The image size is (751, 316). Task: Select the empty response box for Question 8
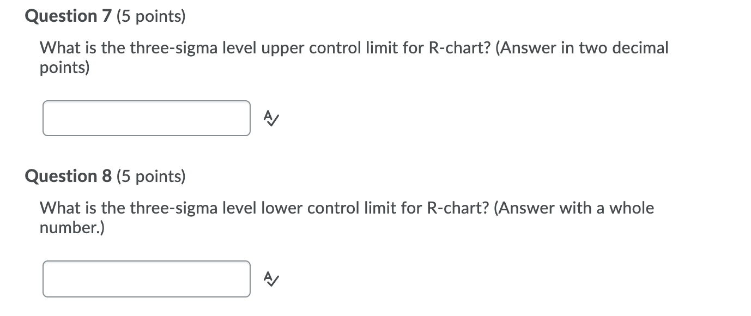point(146,278)
